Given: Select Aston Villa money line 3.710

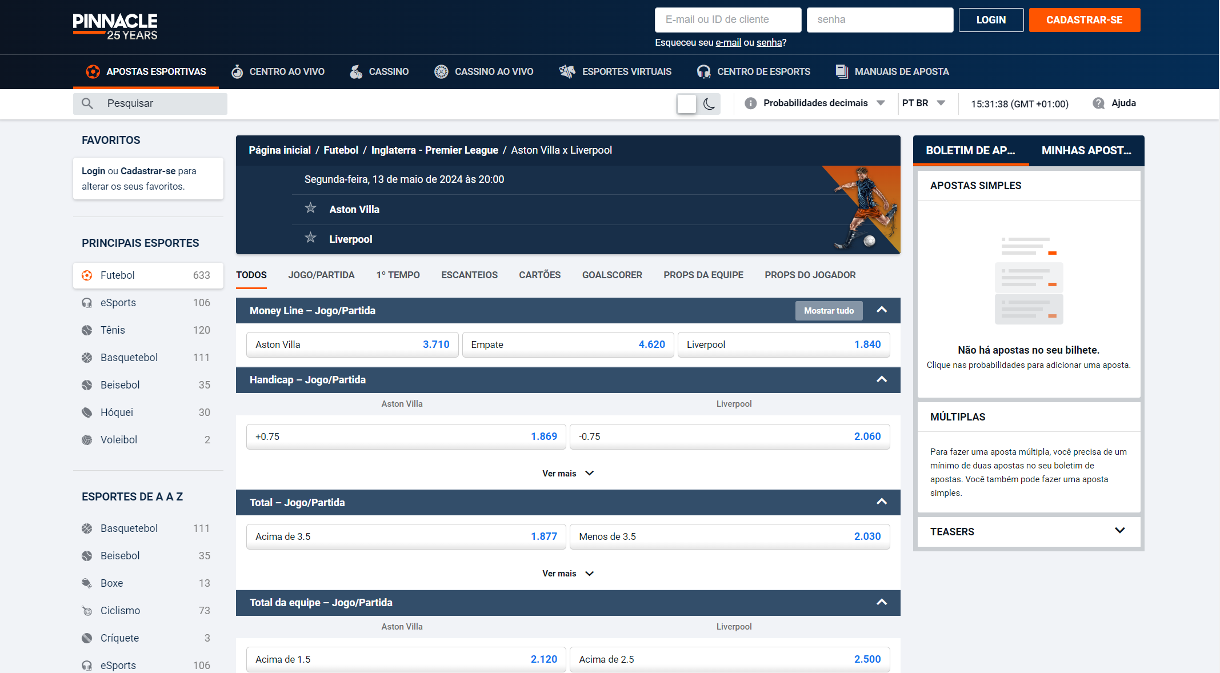Looking at the screenshot, I should 352,345.
